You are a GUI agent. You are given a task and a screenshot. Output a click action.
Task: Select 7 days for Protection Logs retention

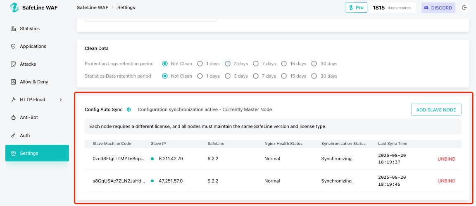[256, 64]
